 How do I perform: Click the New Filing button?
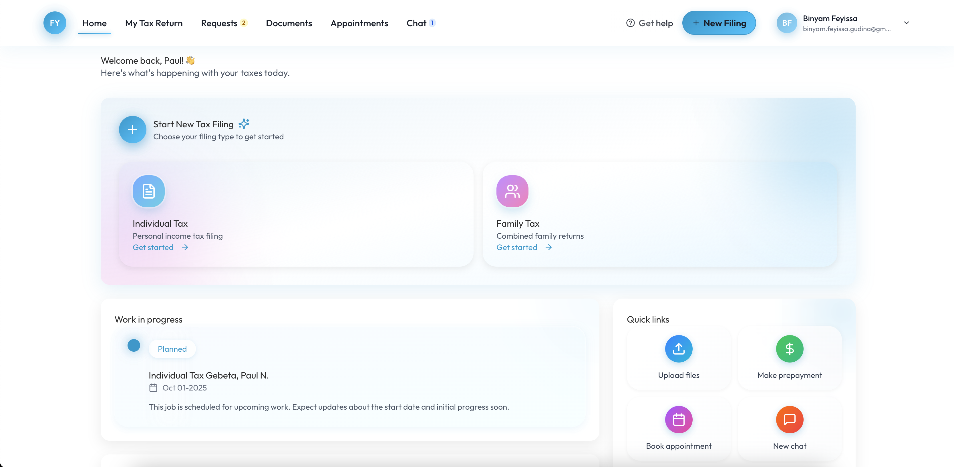719,23
